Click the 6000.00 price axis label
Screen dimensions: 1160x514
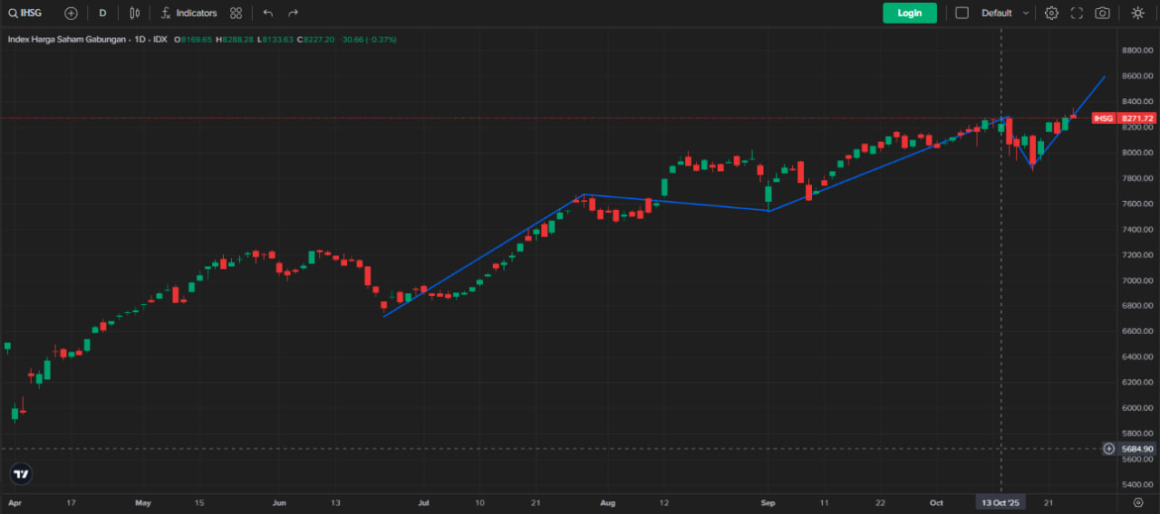[x=1136, y=408]
